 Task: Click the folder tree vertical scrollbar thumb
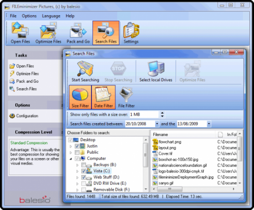pyautogui.click(x=146, y=155)
